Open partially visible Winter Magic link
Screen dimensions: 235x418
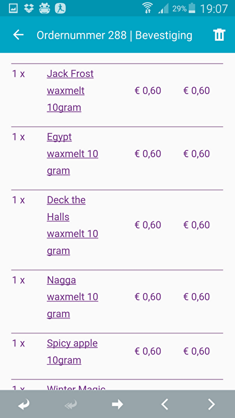click(76, 387)
